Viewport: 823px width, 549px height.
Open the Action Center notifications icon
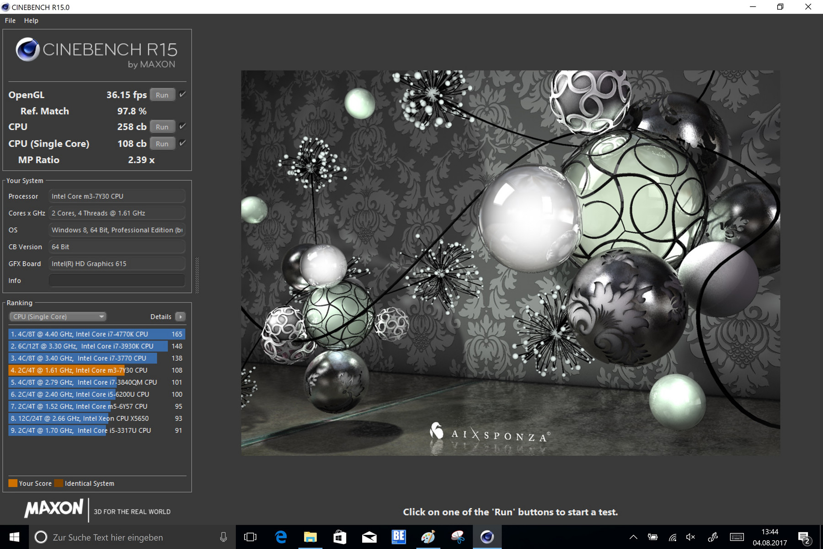[804, 537]
